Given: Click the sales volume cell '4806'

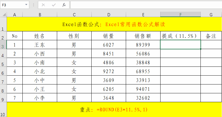Looking at the screenshot, I should [x=109, y=62].
